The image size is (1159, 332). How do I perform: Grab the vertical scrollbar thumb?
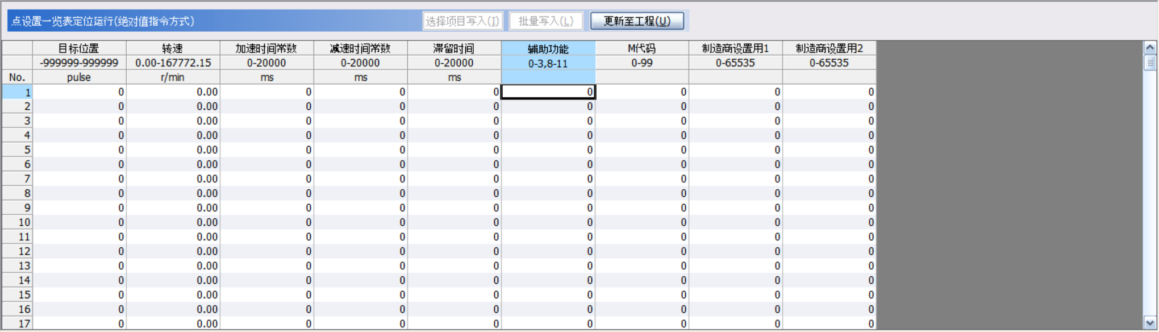1150,63
